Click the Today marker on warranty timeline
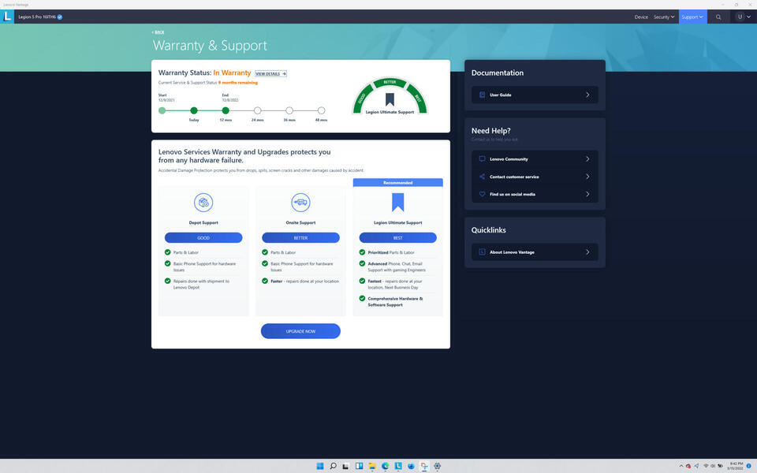The width and height of the screenshot is (757, 473). [x=194, y=110]
